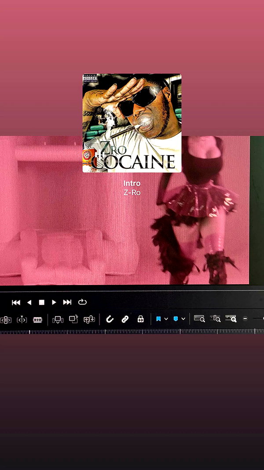
Task: Click the Replace Clip icon
Action: [89, 319]
